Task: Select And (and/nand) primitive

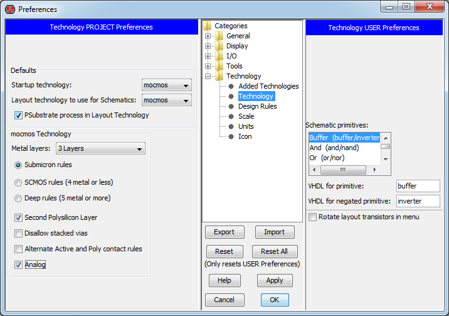Action: (344, 148)
